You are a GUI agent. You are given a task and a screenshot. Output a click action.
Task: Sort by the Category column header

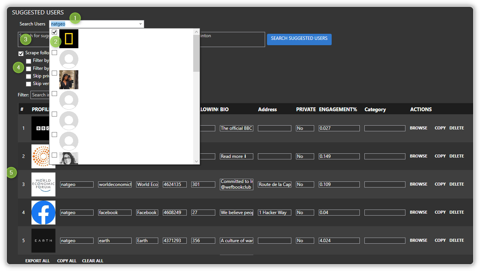pos(375,109)
